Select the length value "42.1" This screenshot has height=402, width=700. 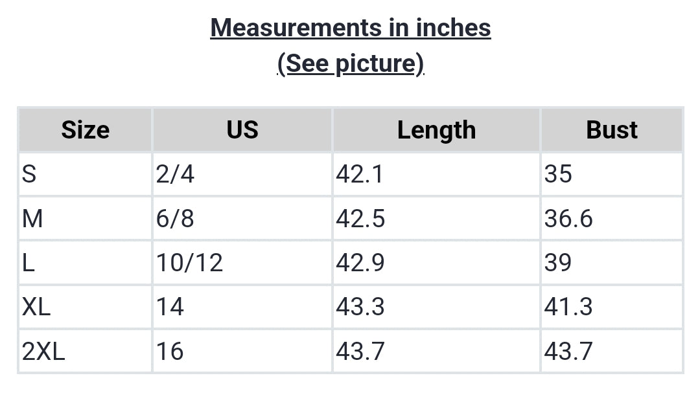(x=360, y=174)
